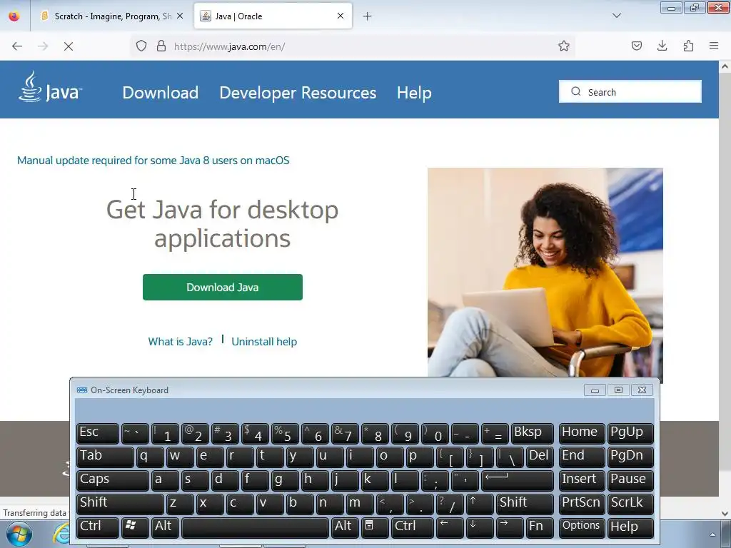The width and height of the screenshot is (731, 548).
Task: Click the green Download Java button
Action: point(223,287)
